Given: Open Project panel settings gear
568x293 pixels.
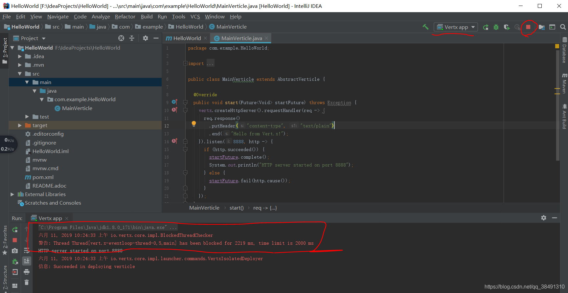Looking at the screenshot, I should (146, 38).
